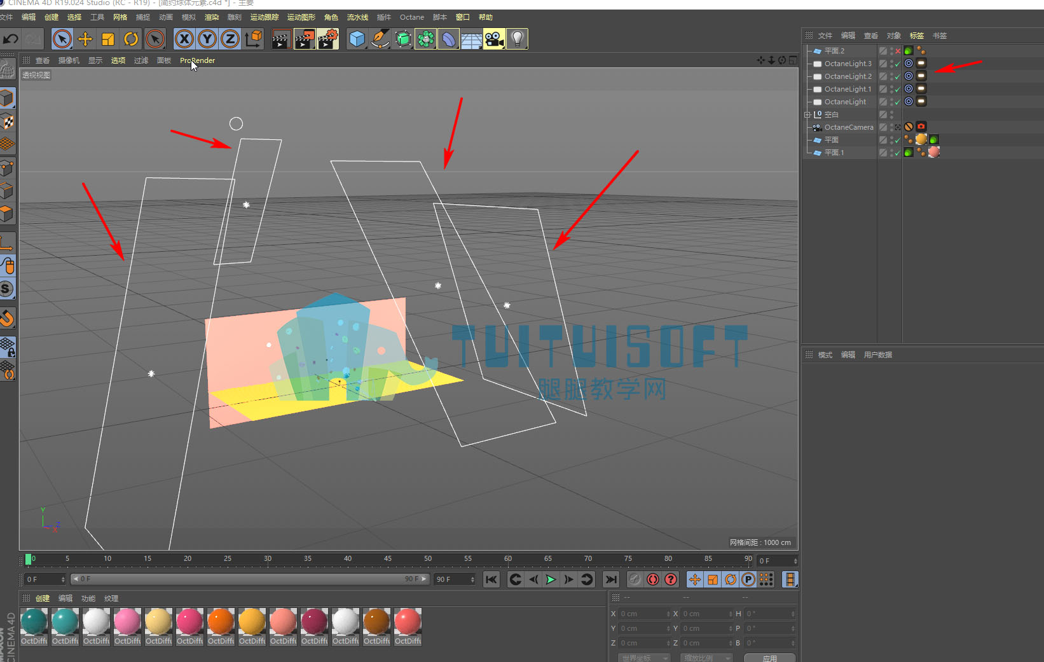This screenshot has width=1044, height=662.
Task: Click the 应用 apply button
Action: pos(769,658)
